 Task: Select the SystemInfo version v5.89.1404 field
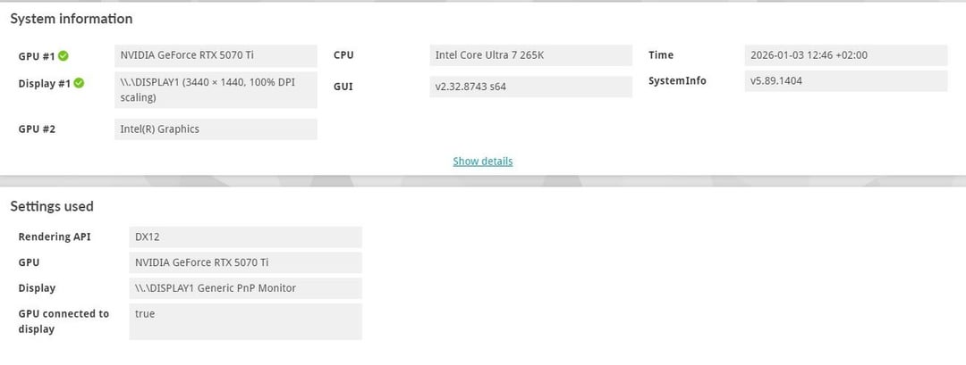(x=845, y=80)
